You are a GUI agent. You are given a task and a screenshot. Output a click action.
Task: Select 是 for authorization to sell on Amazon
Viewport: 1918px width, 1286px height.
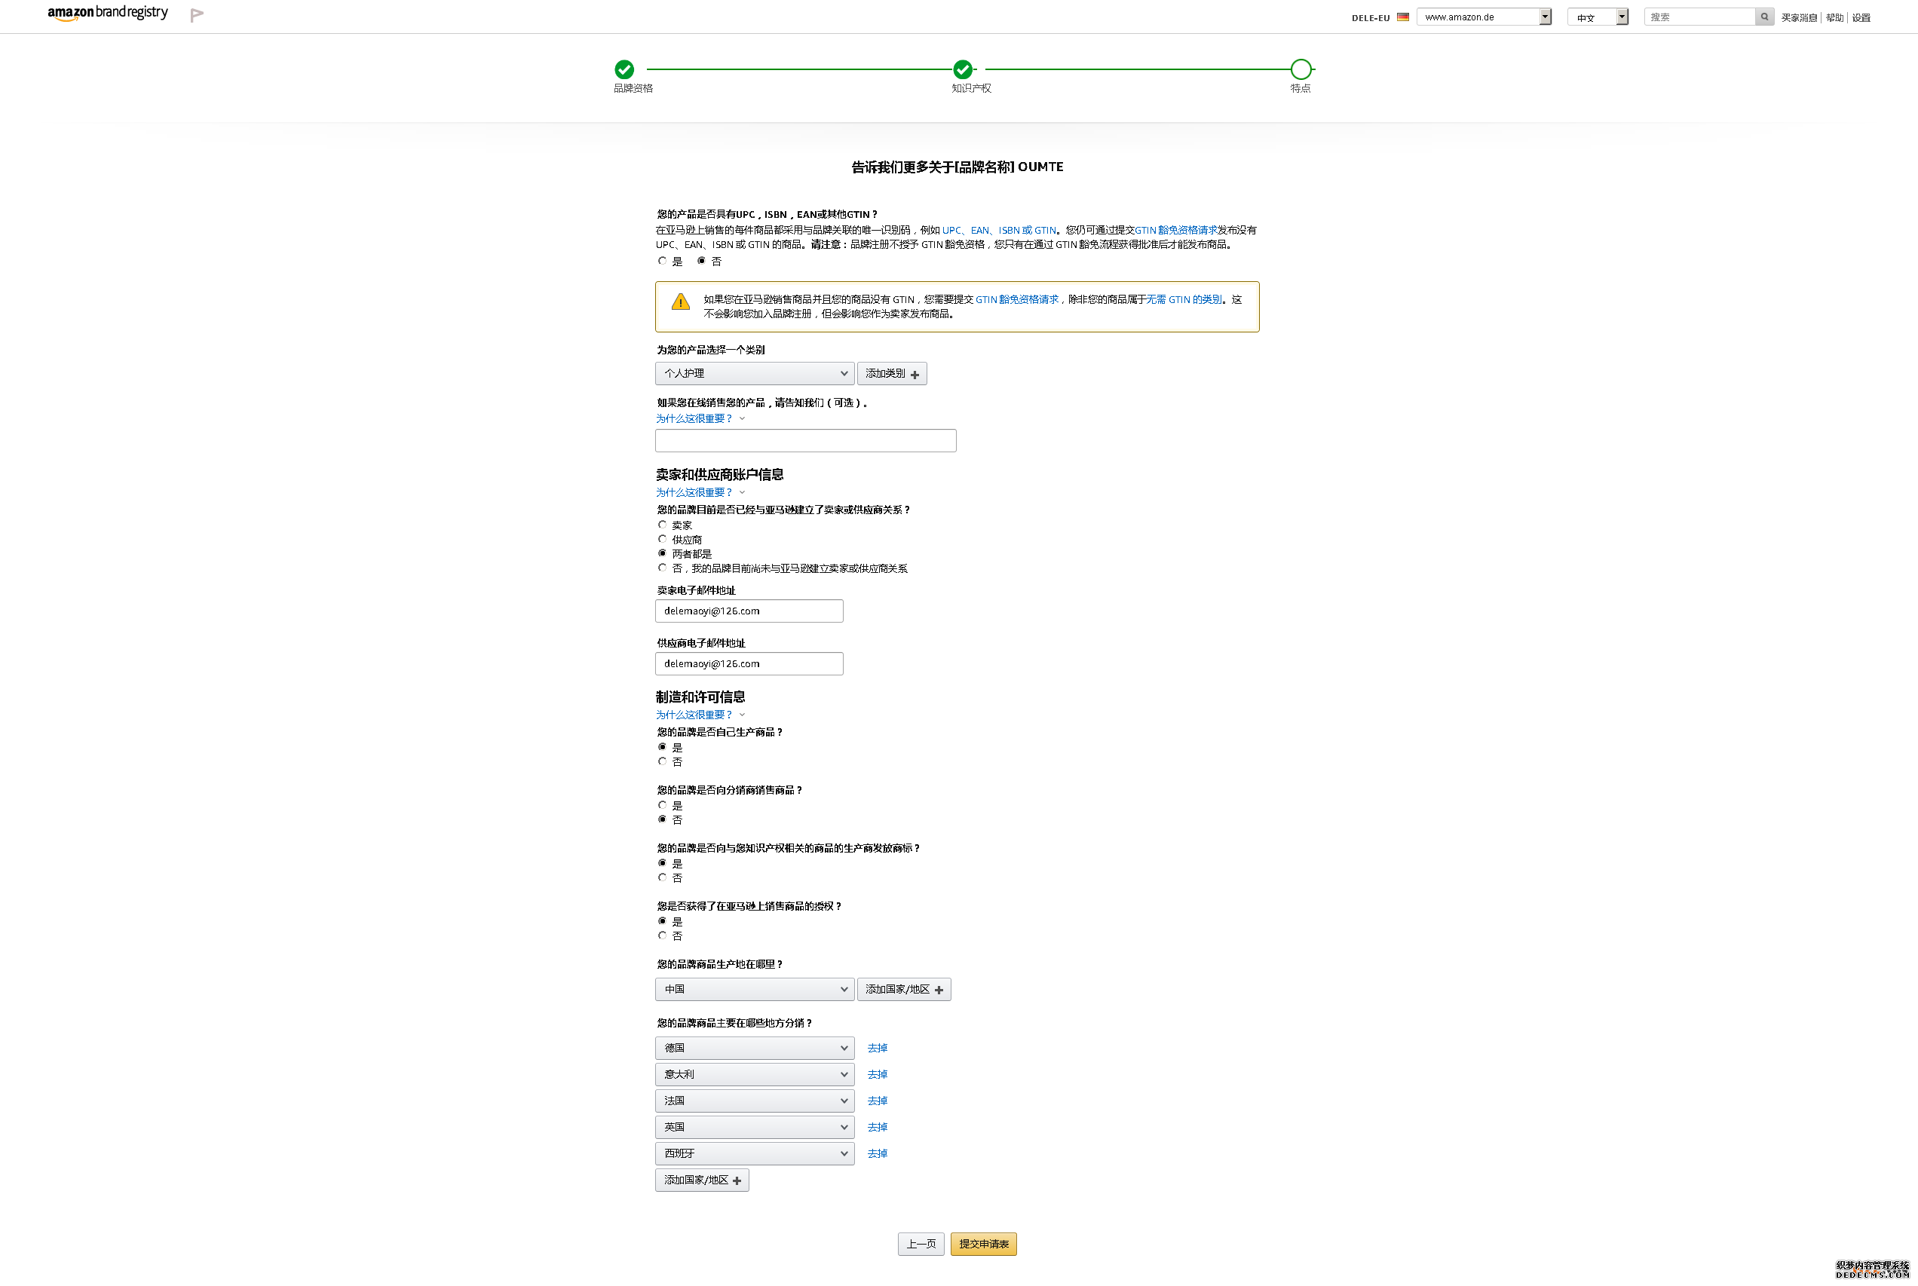coord(662,921)
